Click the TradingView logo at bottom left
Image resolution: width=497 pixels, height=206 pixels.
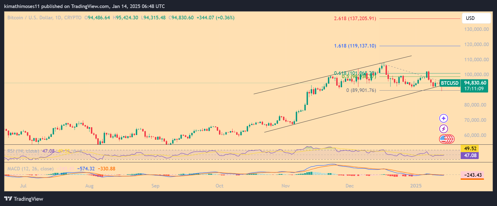point(24,199)
